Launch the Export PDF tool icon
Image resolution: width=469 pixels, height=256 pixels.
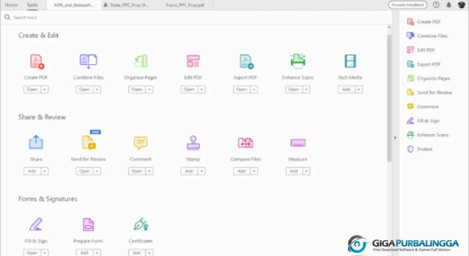pyautogui.click(x=246, y=61)
